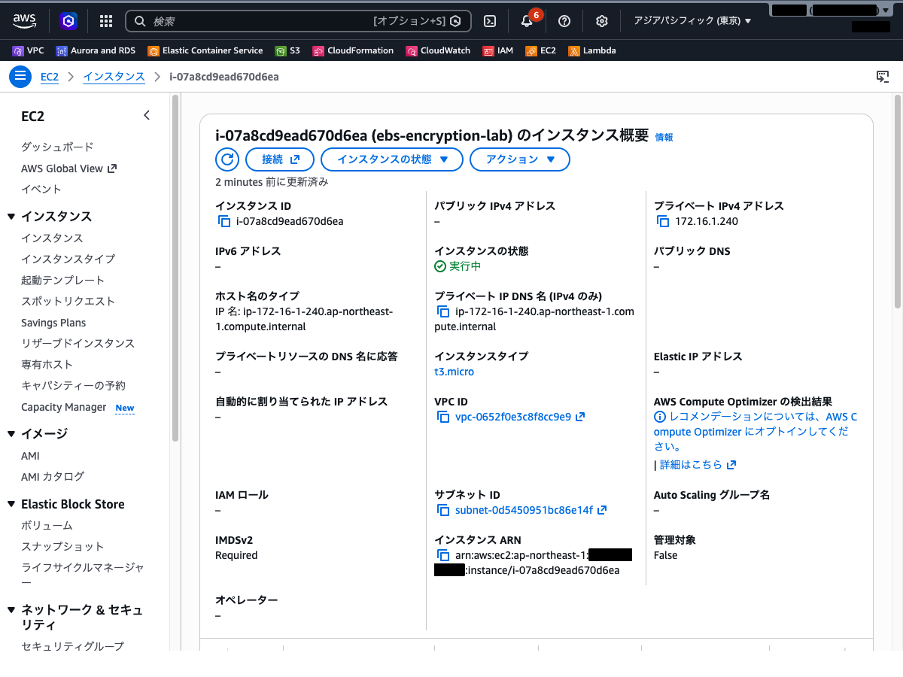
Task: Collapse the ネットワーク & セキュリティ section
Action: (11, 609)
